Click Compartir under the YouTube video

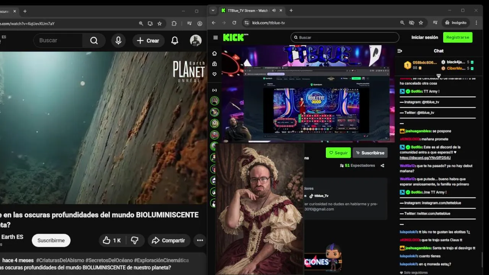click(x=168, y=240)
